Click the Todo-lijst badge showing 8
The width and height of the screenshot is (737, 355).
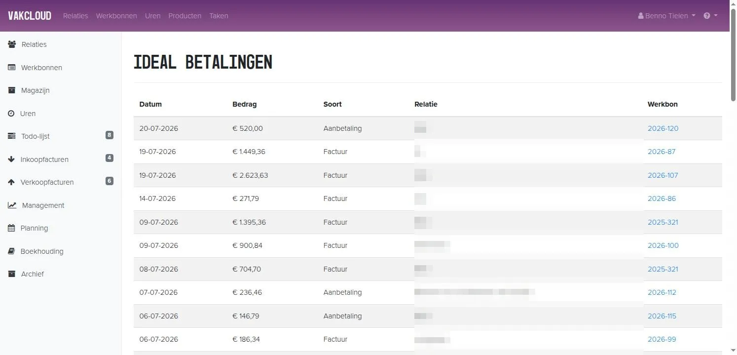click(x=110, y=135)
